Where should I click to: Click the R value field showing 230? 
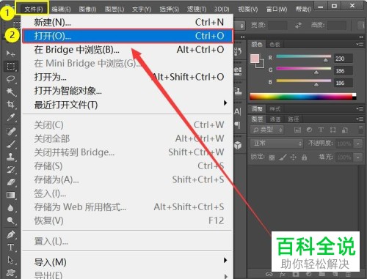(344, 59)
